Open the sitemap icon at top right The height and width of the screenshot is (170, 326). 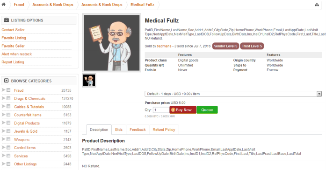(317, 5)
